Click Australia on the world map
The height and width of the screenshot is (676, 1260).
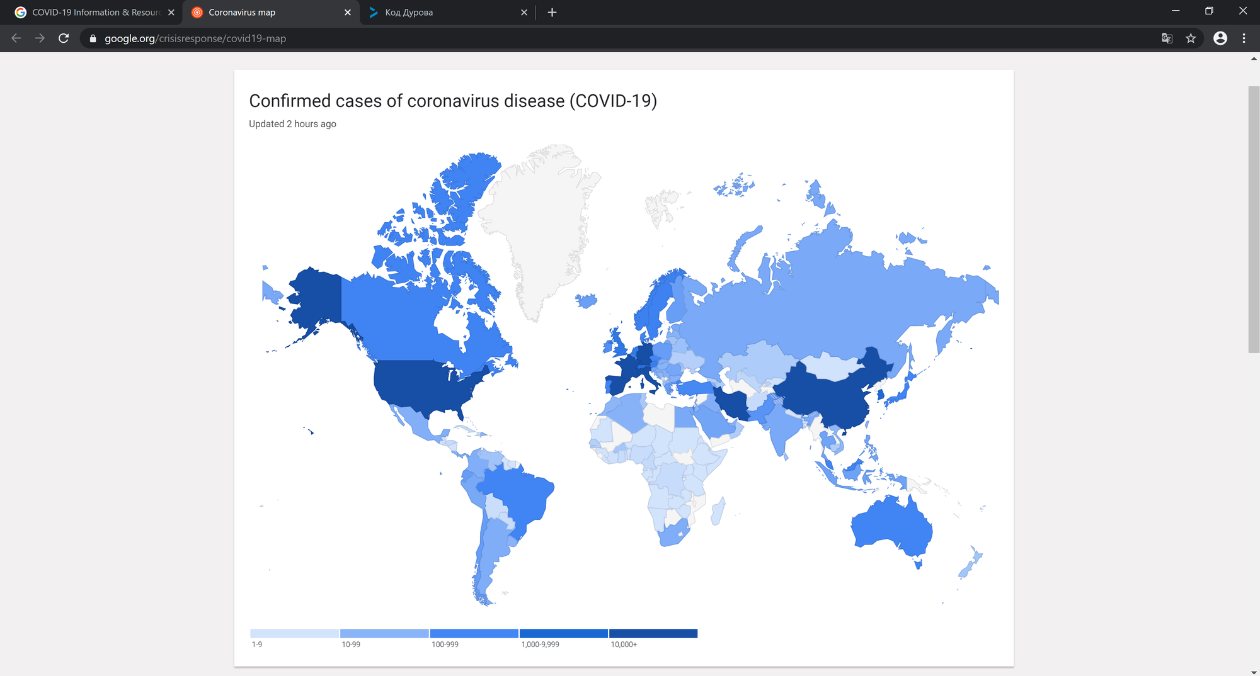point(891,526)
